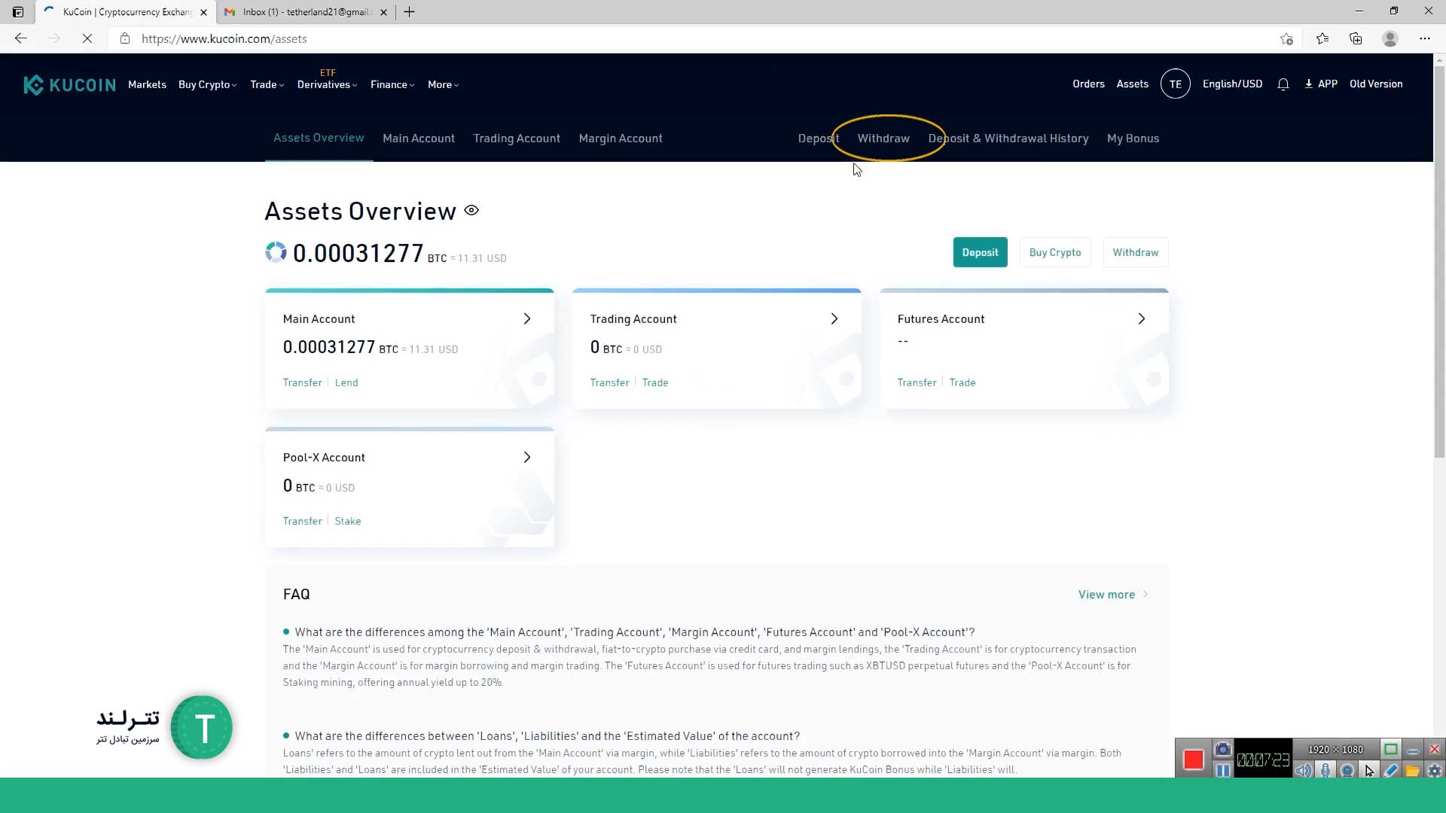Image resolution: width=1446 pixels, height=813 pixels.
Task: Open the notifications bell icon
Action: [1283, 84]
